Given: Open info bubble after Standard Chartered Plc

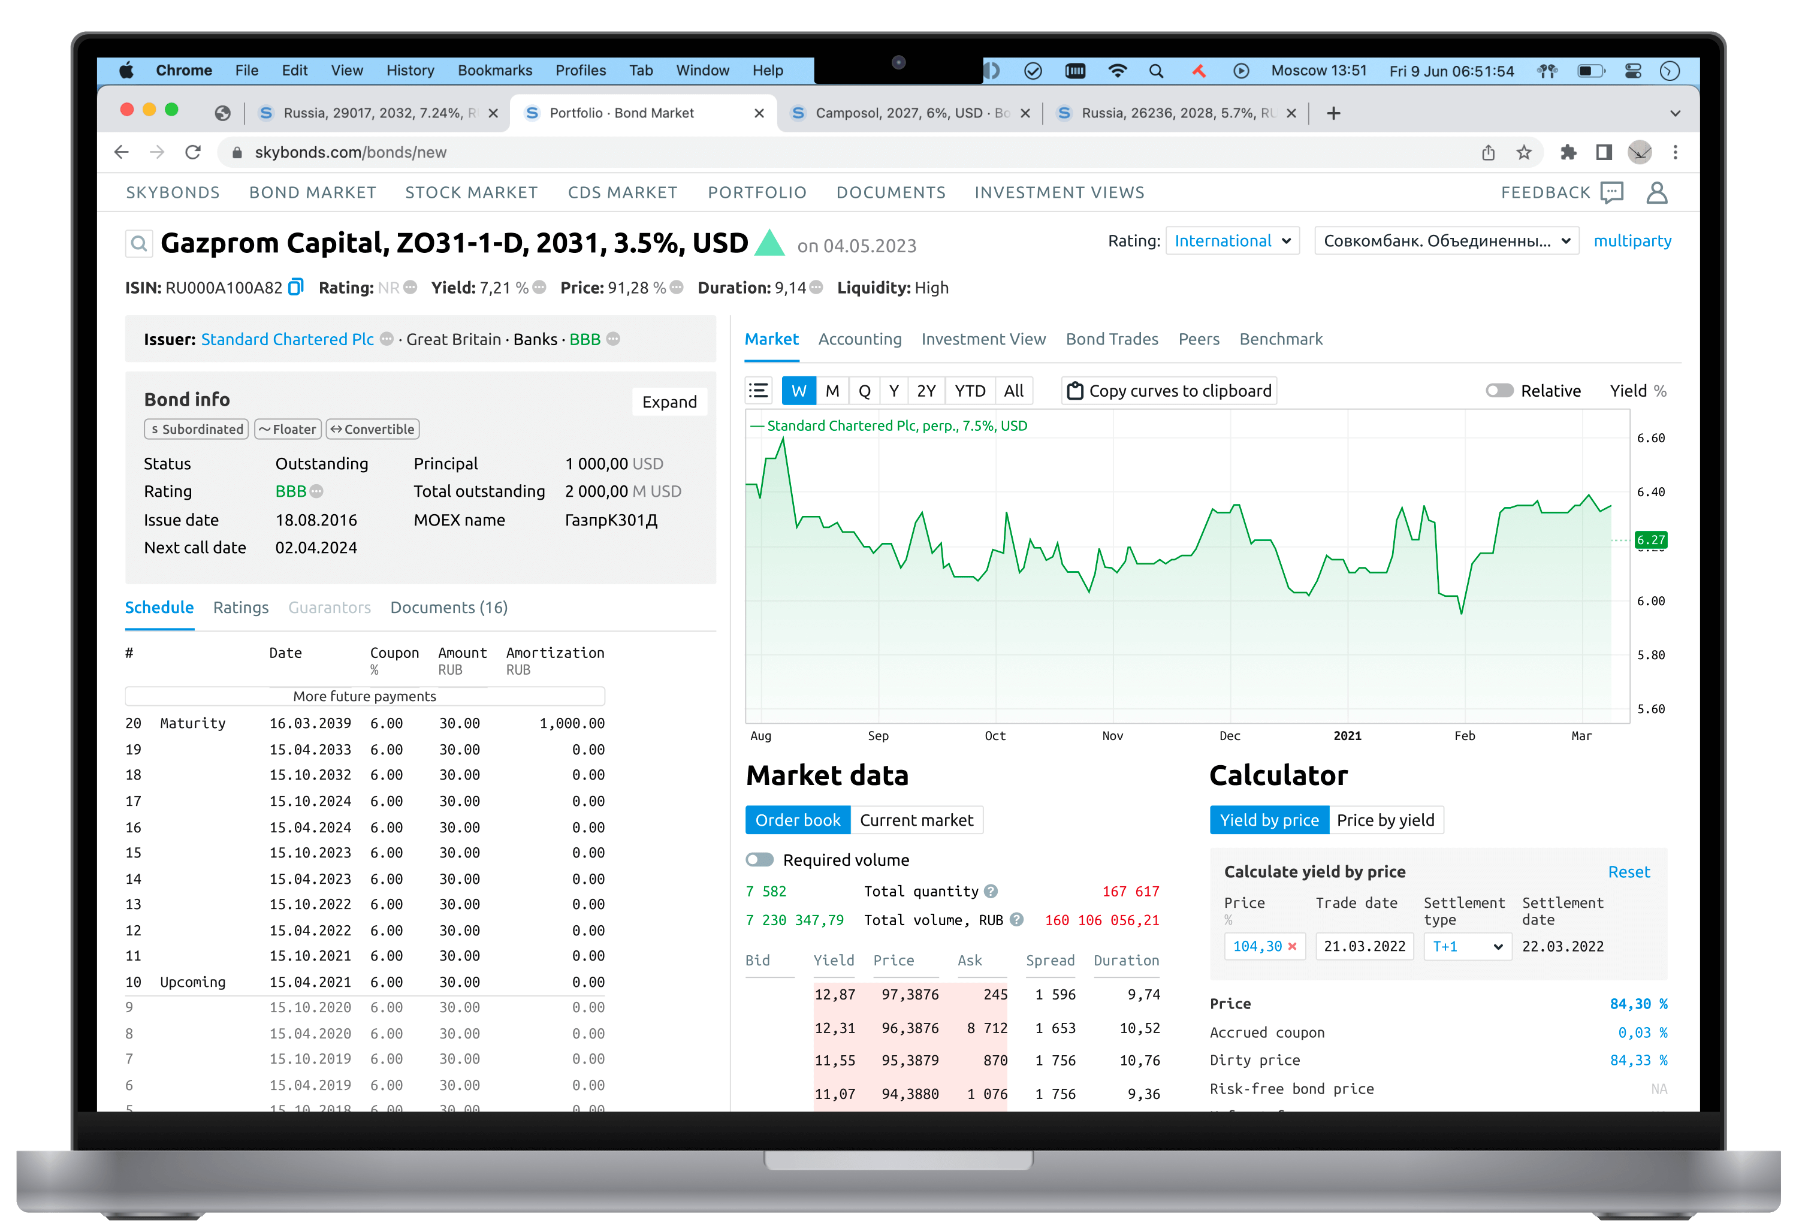Looking at the screenshot, I should point(387,339).
